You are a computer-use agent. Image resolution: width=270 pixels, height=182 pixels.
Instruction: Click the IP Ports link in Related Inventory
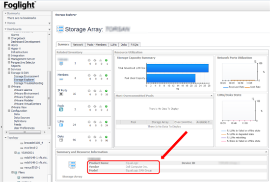[62, 90]
